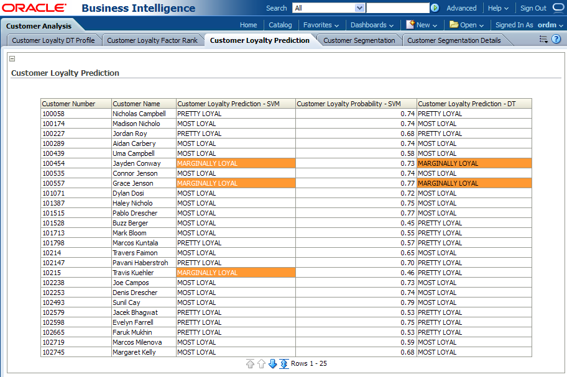Click the search go arrow button
Screen dimensions: 567x377
435,8
